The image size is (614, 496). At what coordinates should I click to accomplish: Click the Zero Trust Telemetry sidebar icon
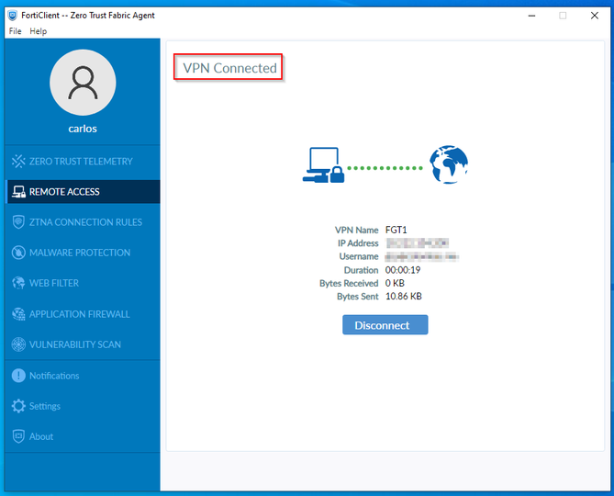18,161
